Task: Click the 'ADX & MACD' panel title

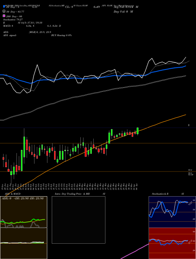Action: (13, 194)
